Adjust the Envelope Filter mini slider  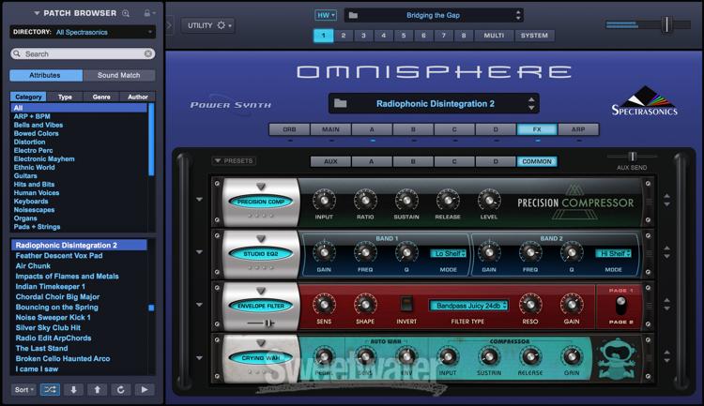click(x=268, y=323)
